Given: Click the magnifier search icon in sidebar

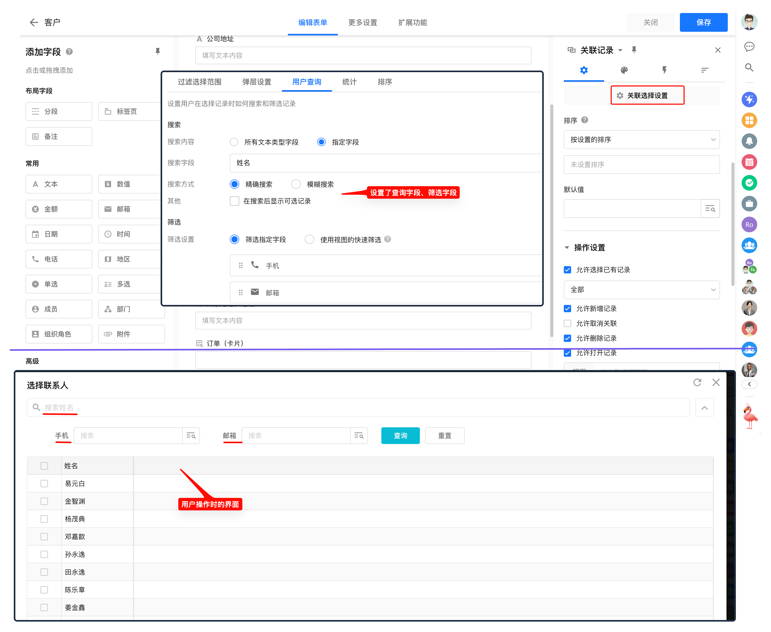Looking at the screenshot, I should click(x=749, y=67).
